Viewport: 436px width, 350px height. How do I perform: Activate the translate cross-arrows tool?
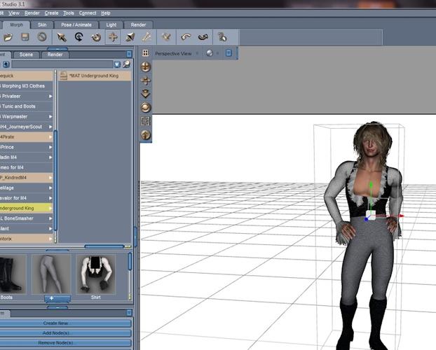tap(113, 37)
